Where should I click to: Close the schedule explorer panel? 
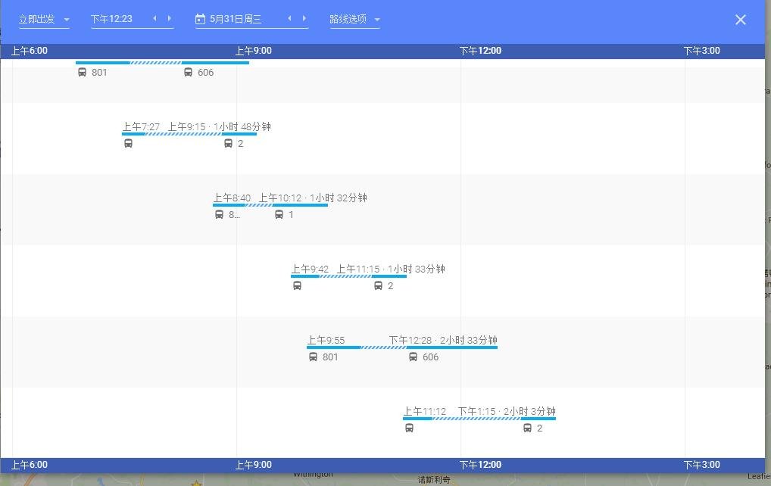741,20
